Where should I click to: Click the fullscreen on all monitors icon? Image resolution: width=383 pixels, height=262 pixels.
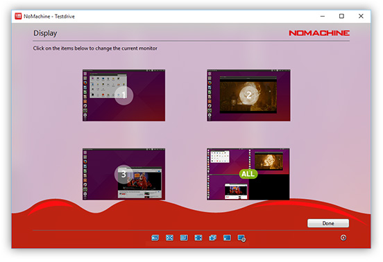point(213,238)
